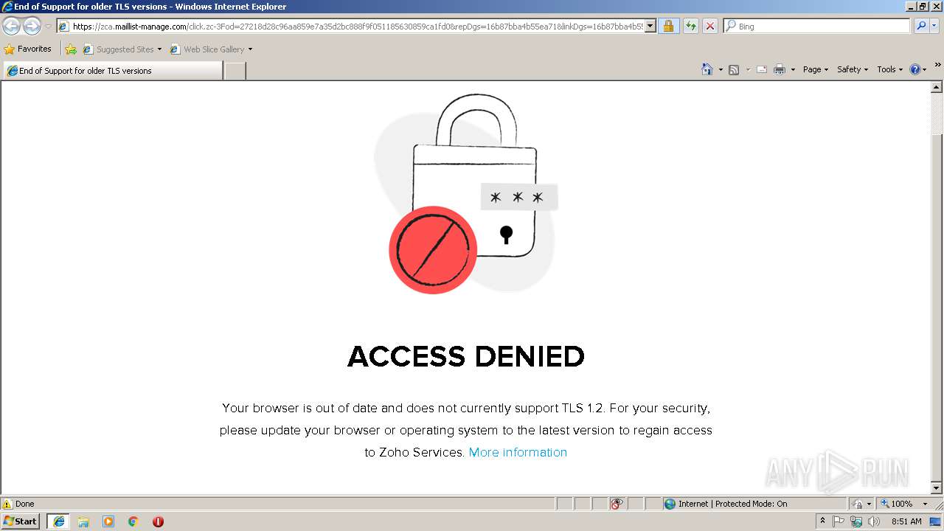
Task: Click the Home icon in command bar
Action: [707, 69]
